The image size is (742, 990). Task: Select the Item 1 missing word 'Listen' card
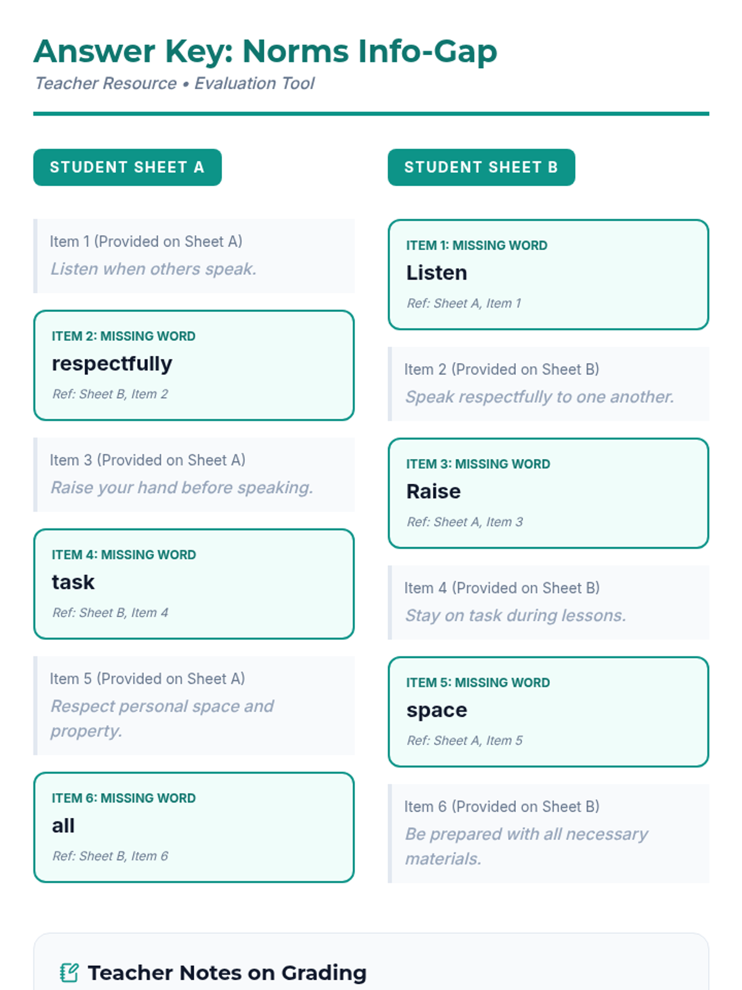(548, 274)
